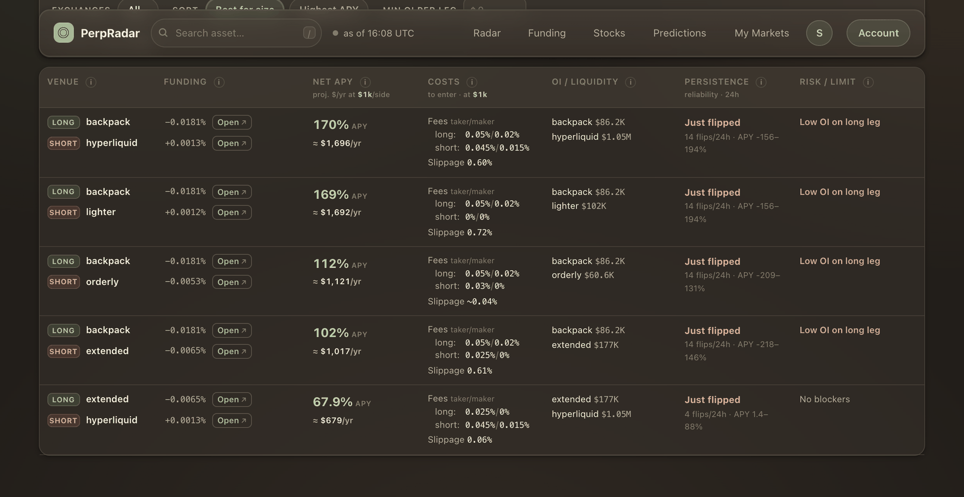964x497 pixels.
Task: Click the COSTS column info icon
Action: [x=472, y=82]
